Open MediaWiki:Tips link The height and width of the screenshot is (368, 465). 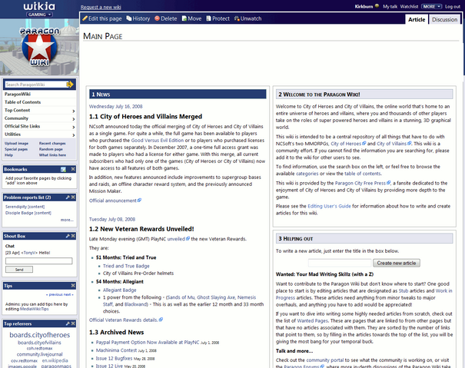pos(34,309)
